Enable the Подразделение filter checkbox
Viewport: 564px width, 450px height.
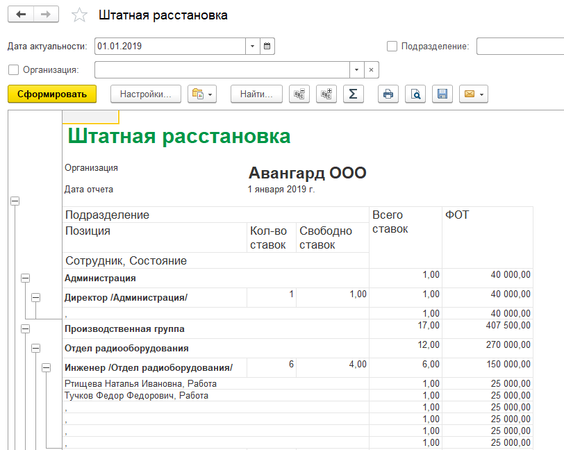pos(392,47)
